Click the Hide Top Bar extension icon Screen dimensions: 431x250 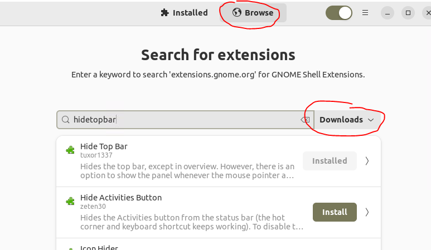(x=70, y=150)
